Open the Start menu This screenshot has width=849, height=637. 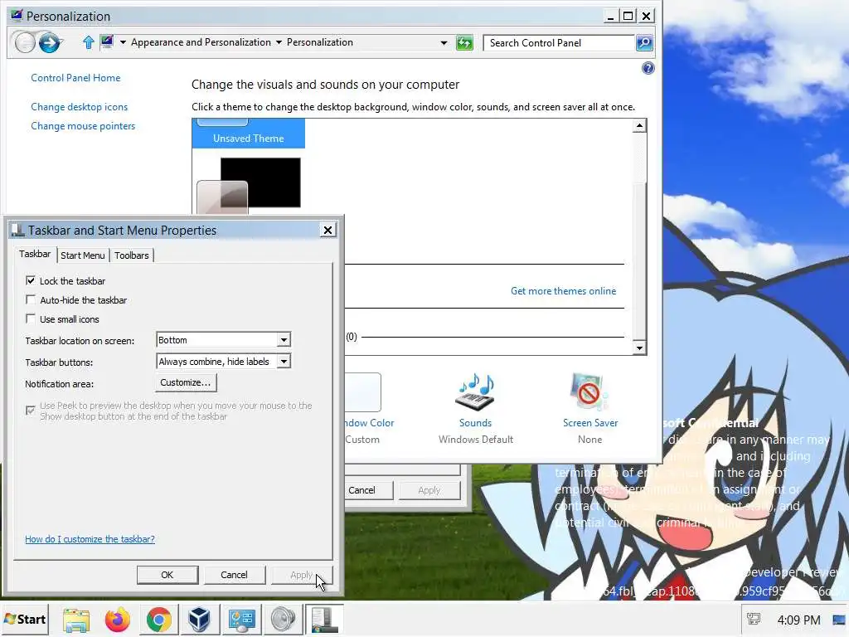pos(24,620)
